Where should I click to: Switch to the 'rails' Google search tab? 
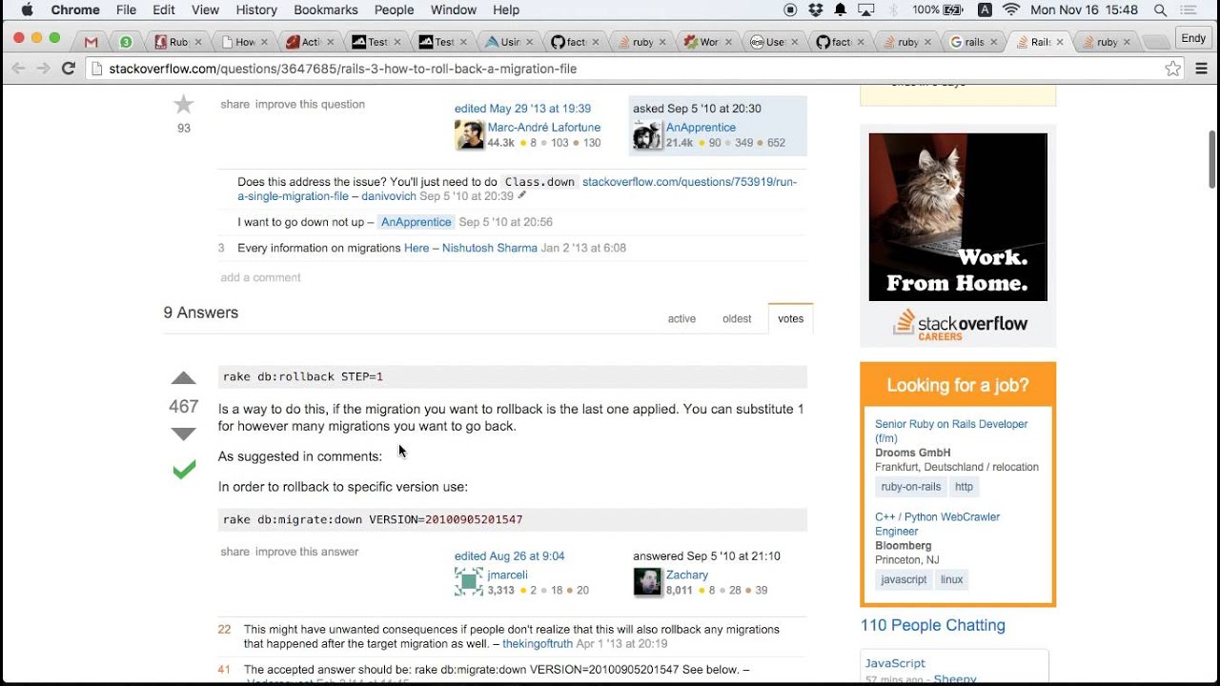974,42
